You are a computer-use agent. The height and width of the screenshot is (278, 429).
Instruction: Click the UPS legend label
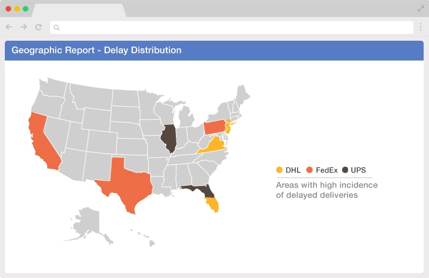358,170
